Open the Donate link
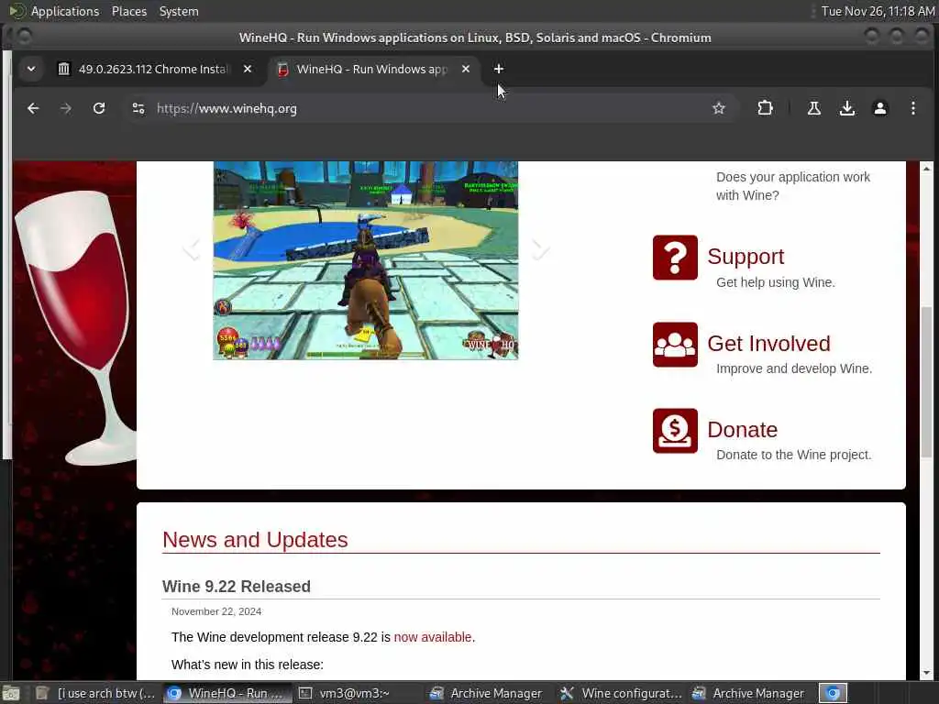Screen dimensions: 939x704 [743, 430]
